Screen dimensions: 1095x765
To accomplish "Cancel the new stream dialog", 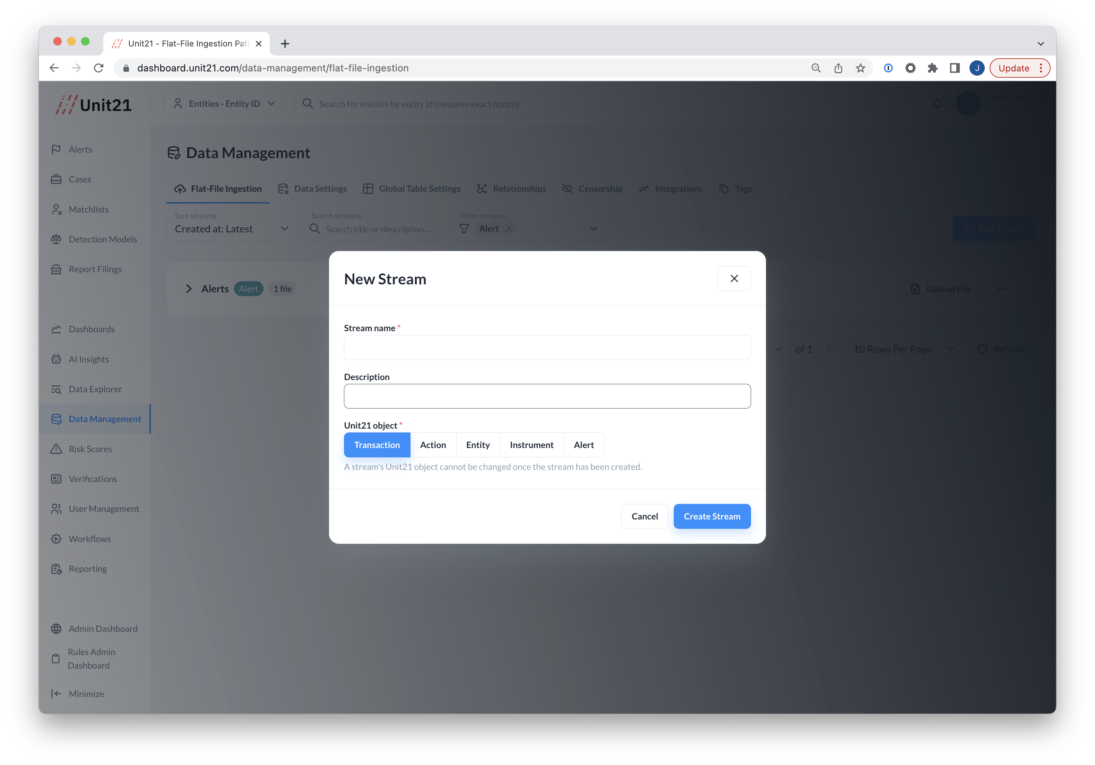I will (644, 516).
